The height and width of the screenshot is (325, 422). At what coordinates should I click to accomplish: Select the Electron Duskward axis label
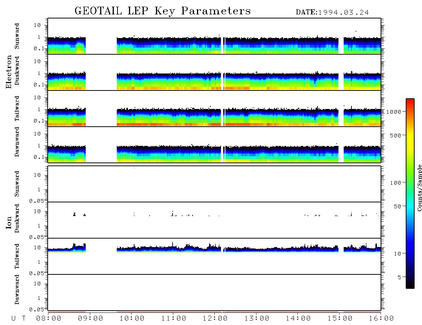[17, 71]
